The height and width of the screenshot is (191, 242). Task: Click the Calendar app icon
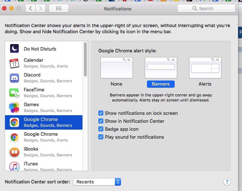point(14,63)
